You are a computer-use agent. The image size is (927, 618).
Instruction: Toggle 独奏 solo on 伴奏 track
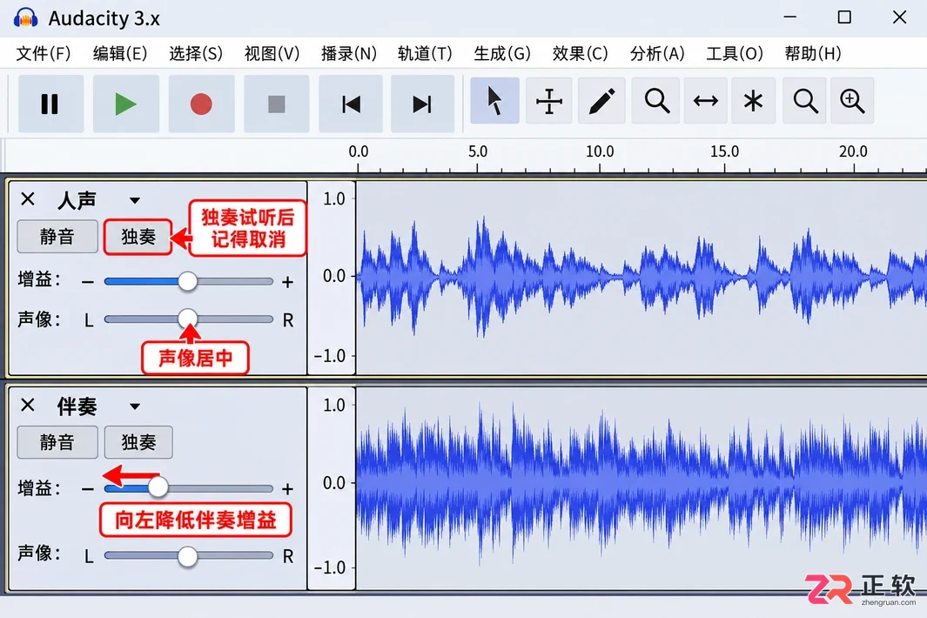point(138,442)
